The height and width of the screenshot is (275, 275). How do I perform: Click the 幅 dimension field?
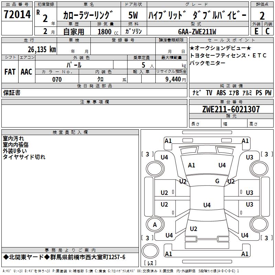[234, 124]
